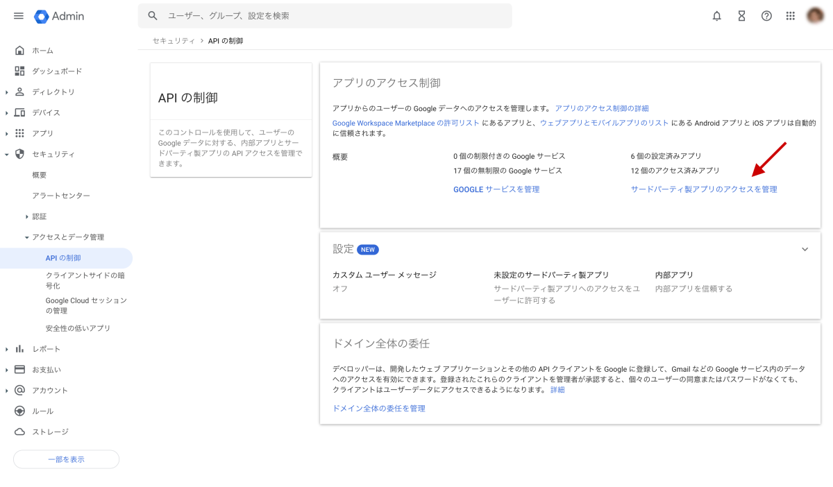Click 内部アプリ setting
833x487 pixels.
click(674, 275)
